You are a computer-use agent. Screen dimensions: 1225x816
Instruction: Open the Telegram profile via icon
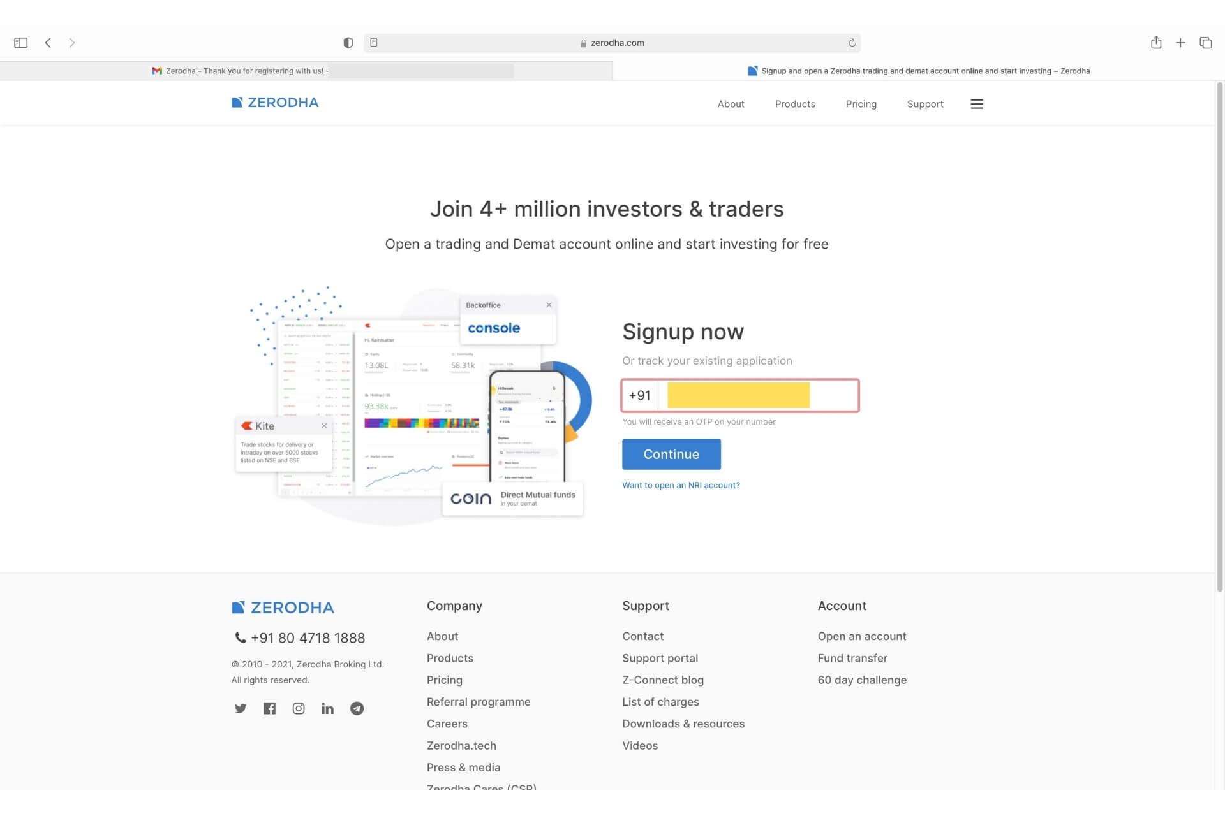(357, 708)
